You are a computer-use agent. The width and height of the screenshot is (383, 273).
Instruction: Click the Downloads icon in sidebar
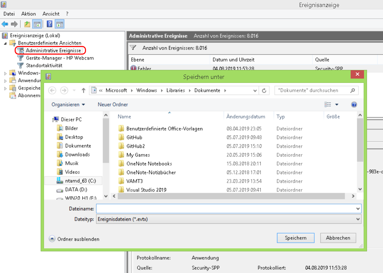[60, 154]
